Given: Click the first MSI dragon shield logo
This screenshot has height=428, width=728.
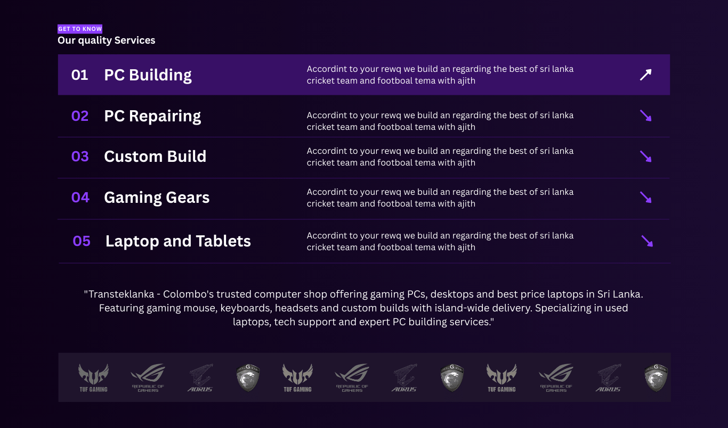Looking at the screenshot, I should (x=248, y=378).
